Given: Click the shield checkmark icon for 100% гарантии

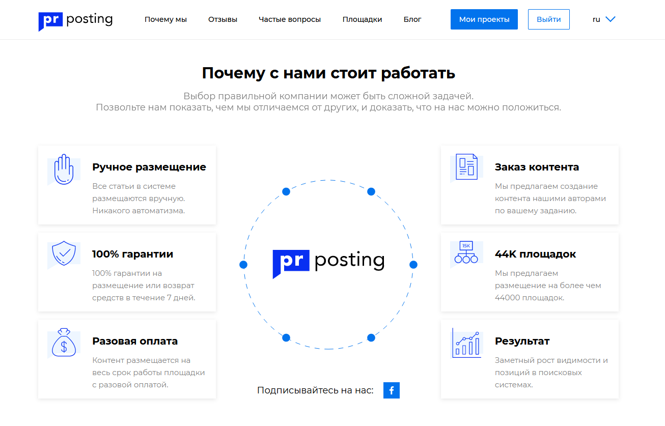Looking at the screenshot, I should [x=64, y=254].
